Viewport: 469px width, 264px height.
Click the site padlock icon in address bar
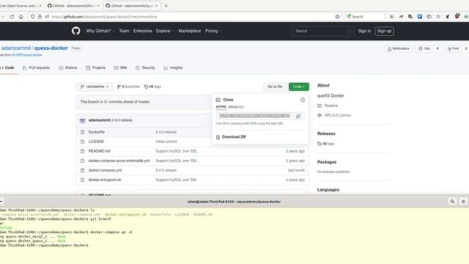click(x=40, y=17)
